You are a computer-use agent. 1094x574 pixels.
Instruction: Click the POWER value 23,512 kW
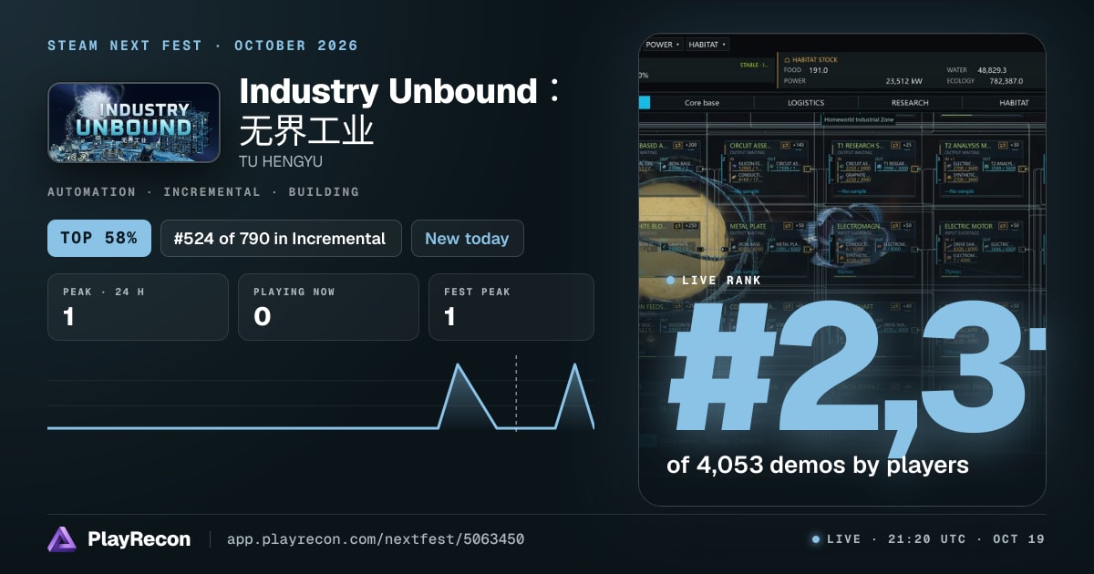[x=904, y=81]
